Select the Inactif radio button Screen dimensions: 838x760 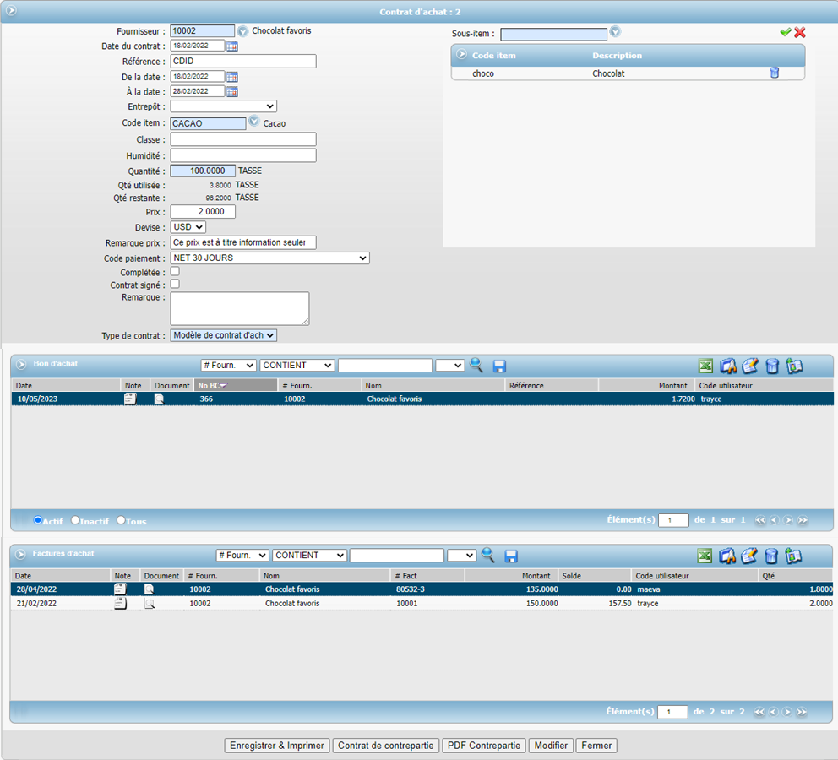pyautogui.click(x=76, y=520)
